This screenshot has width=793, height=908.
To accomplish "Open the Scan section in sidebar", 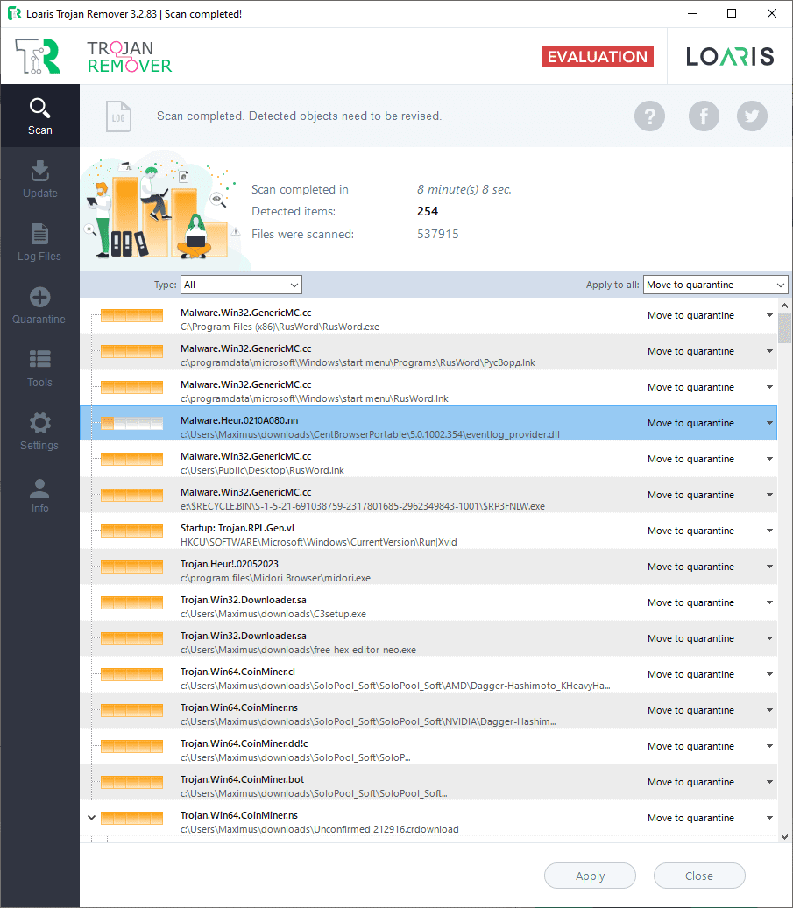I will point(40,116).
